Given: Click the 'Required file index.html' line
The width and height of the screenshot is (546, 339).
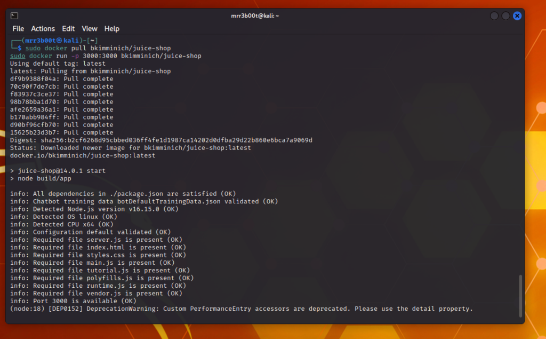Looking at the screenshot, I should (98, 248).
